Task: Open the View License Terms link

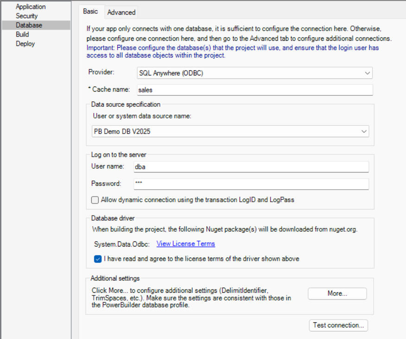Action: pos(185,244)
